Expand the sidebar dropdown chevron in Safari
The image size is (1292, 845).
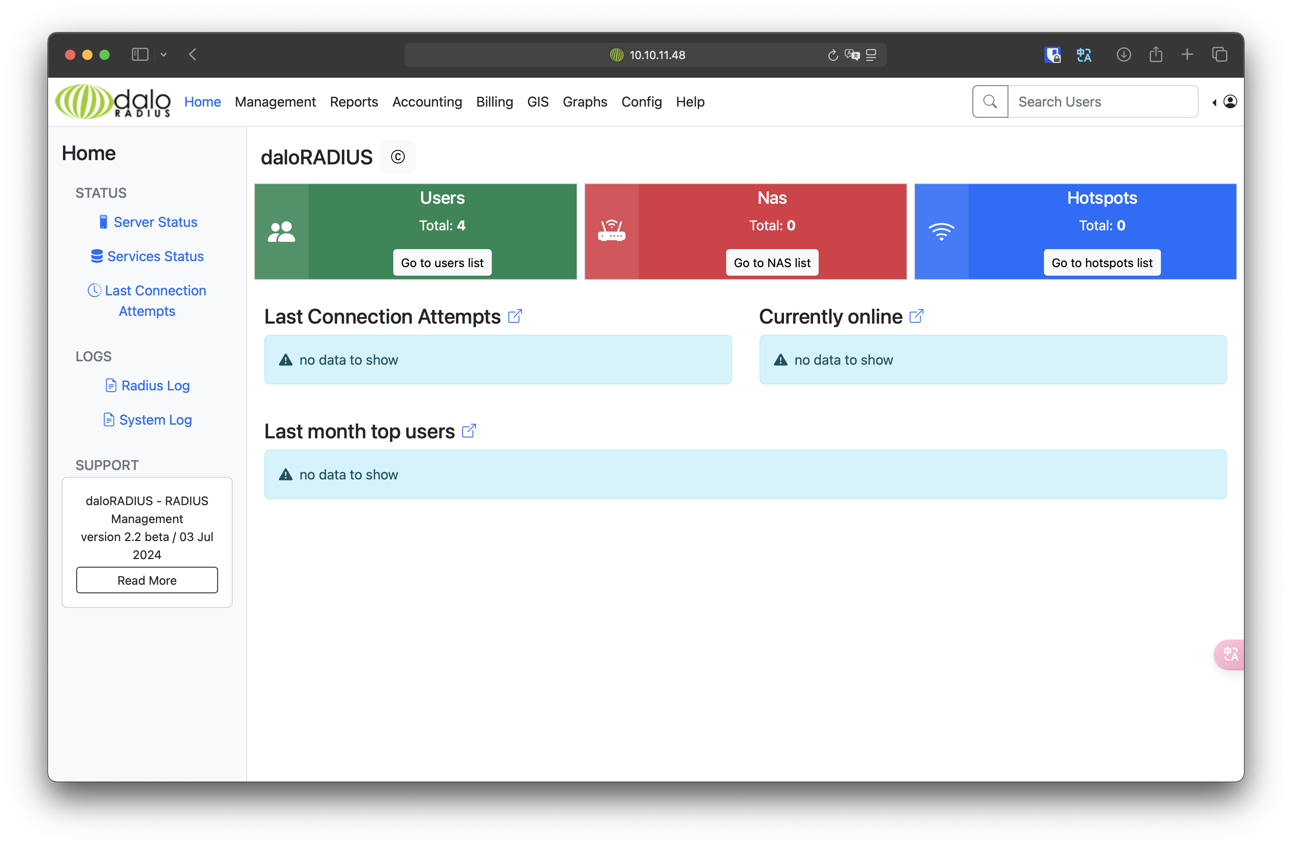coord(163,55)
